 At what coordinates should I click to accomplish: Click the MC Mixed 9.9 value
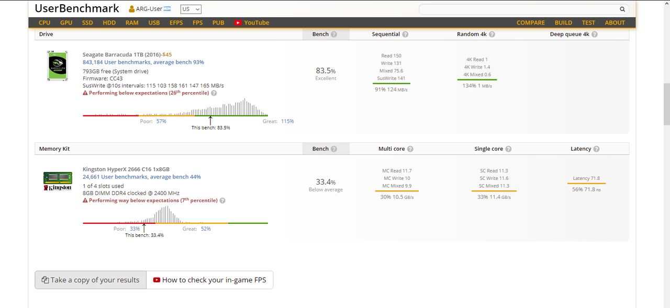tap(397, 186)
